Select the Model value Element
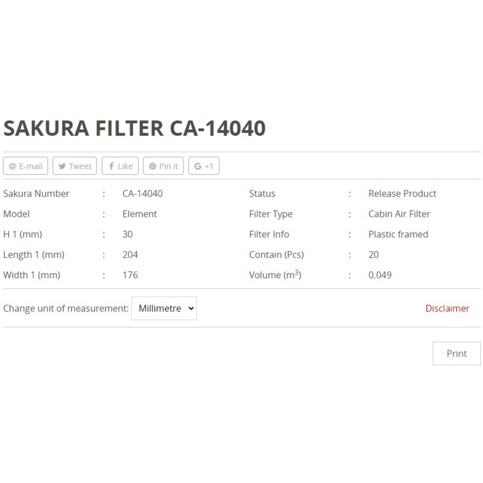 tap(140, 214)
